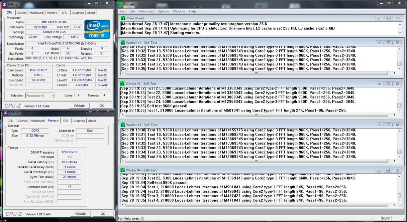407x222 pixels.
Task: Click Validate button in top CPU-Z window
Action: pyautogui.click(x=79, y=105)
